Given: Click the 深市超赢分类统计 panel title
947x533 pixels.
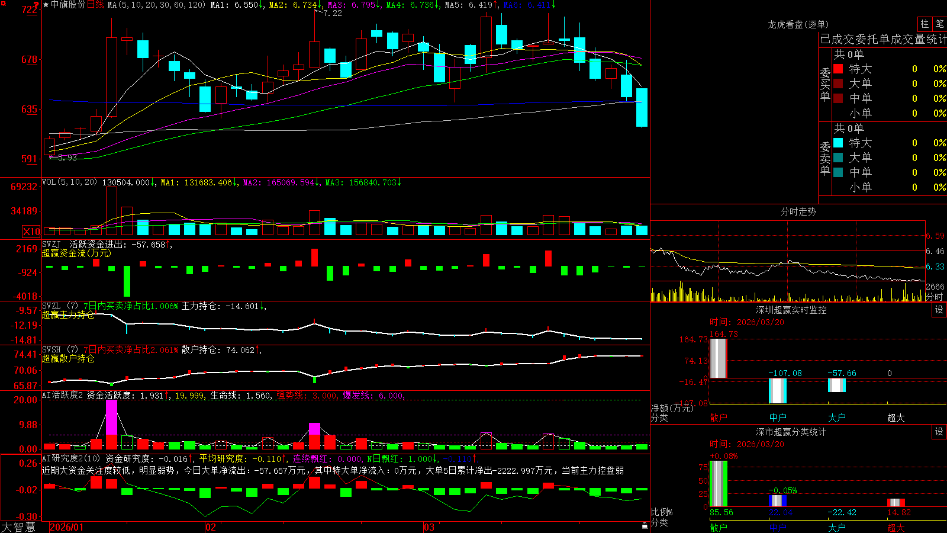Looking at the screenshot, I should click(791, 432).
